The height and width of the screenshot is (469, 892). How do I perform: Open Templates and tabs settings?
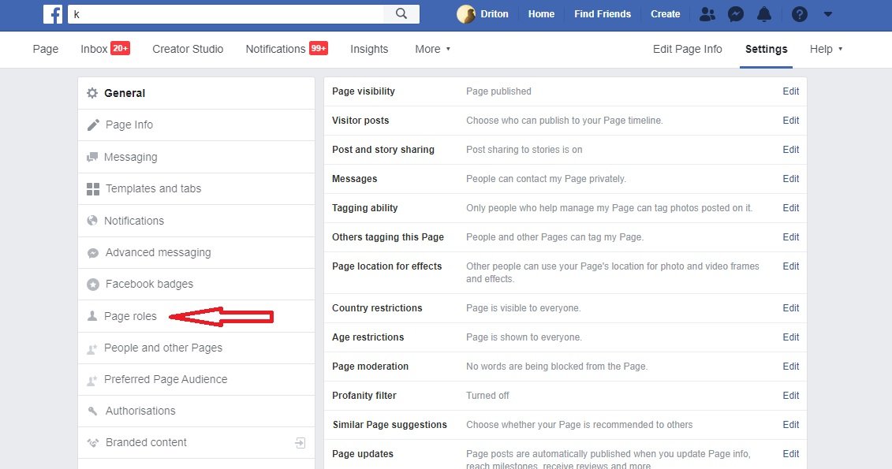click(x=153, y=188)
